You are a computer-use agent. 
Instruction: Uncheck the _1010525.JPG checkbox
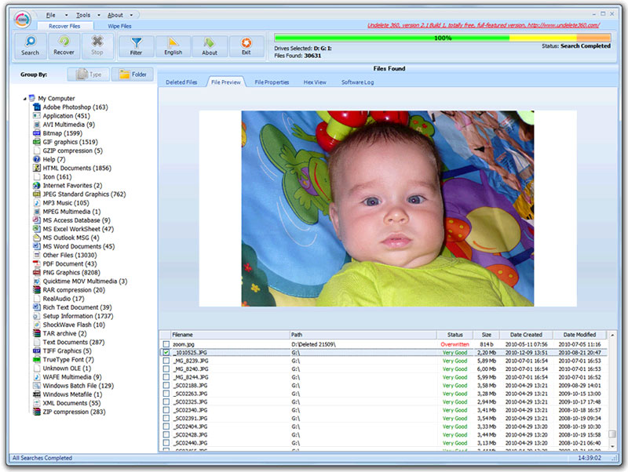coord(165,350)
